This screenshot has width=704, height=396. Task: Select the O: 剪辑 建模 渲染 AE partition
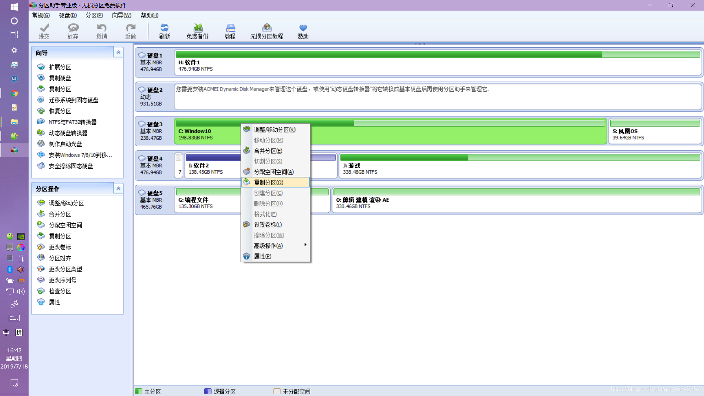coord(517,200)
